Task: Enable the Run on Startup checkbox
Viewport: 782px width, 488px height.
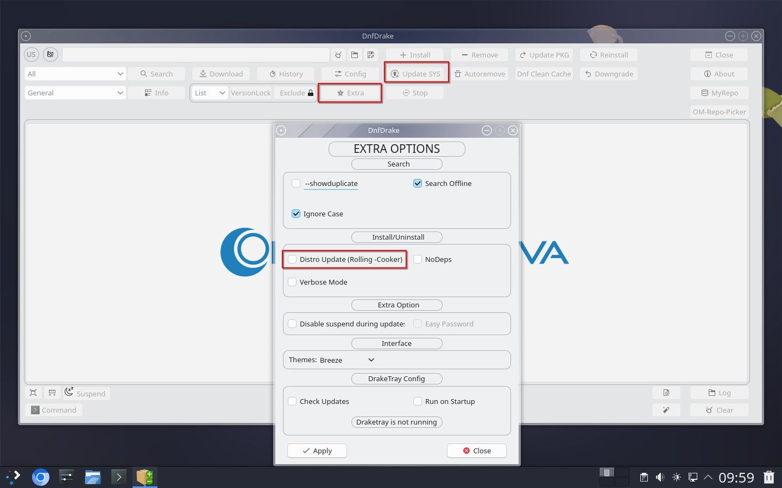Action: coord(418,401)
